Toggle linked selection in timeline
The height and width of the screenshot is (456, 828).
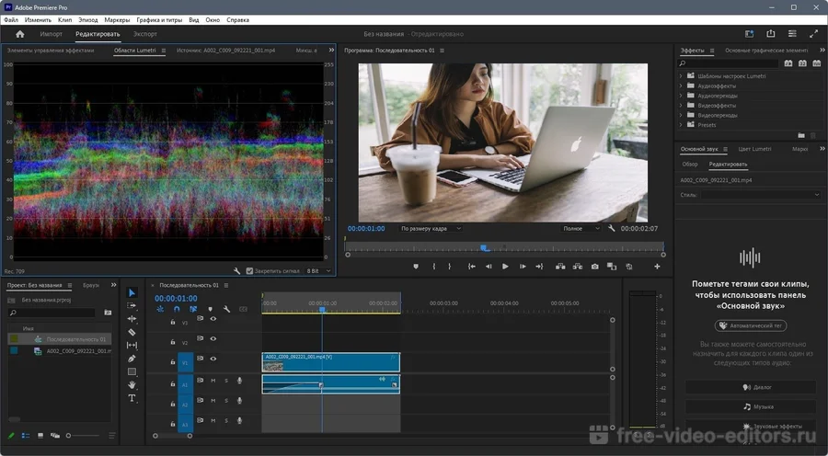(193, 309)
